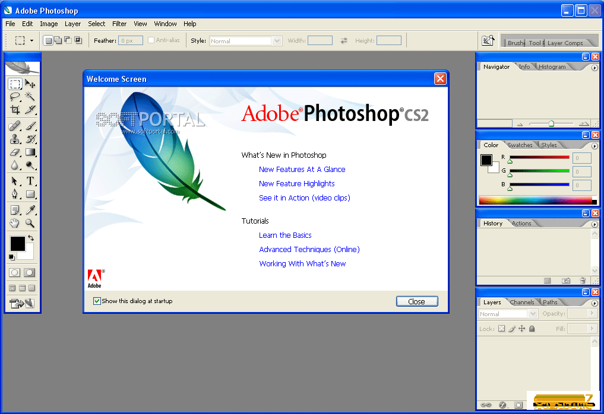This screenshot has width=604, height=414.
Task: Open the History palette menu arrow
Action: [594, 224]
